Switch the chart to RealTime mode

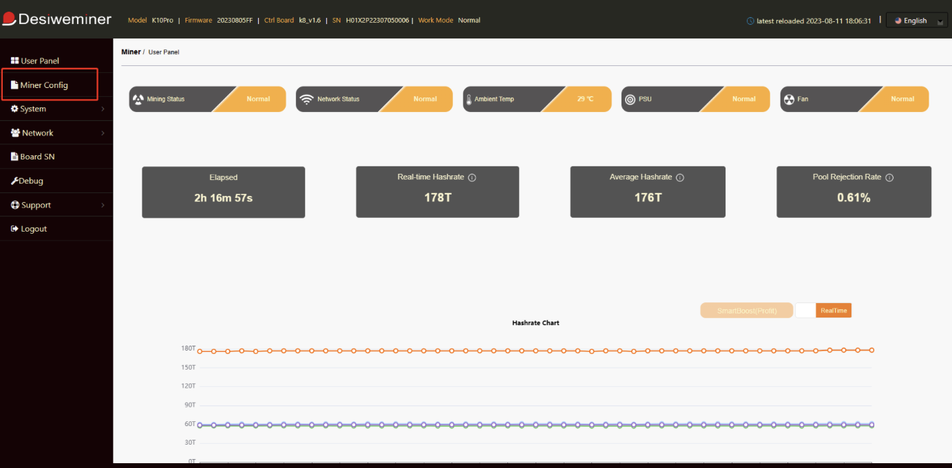[834, 310]
